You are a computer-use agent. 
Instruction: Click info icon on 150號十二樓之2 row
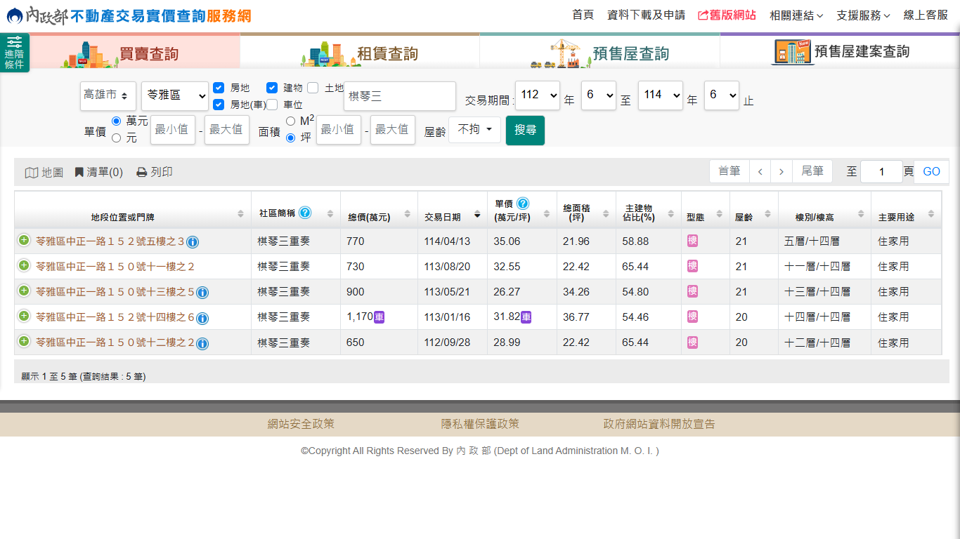pos(202,343)
